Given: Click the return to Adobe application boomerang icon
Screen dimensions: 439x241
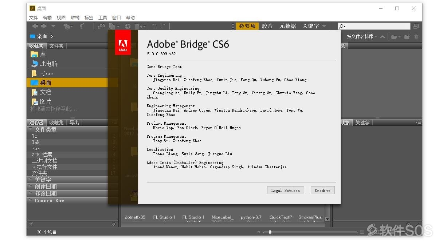Looking at the screenshot, I should (x=82, y=26).
